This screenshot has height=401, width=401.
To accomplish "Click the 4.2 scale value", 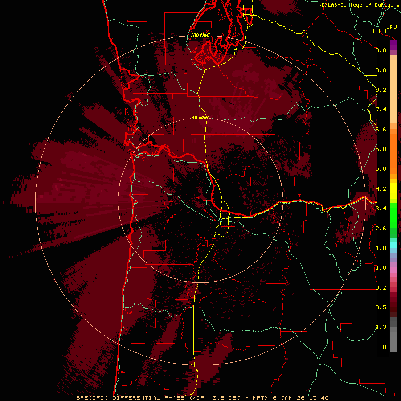I will pos(381,189).
